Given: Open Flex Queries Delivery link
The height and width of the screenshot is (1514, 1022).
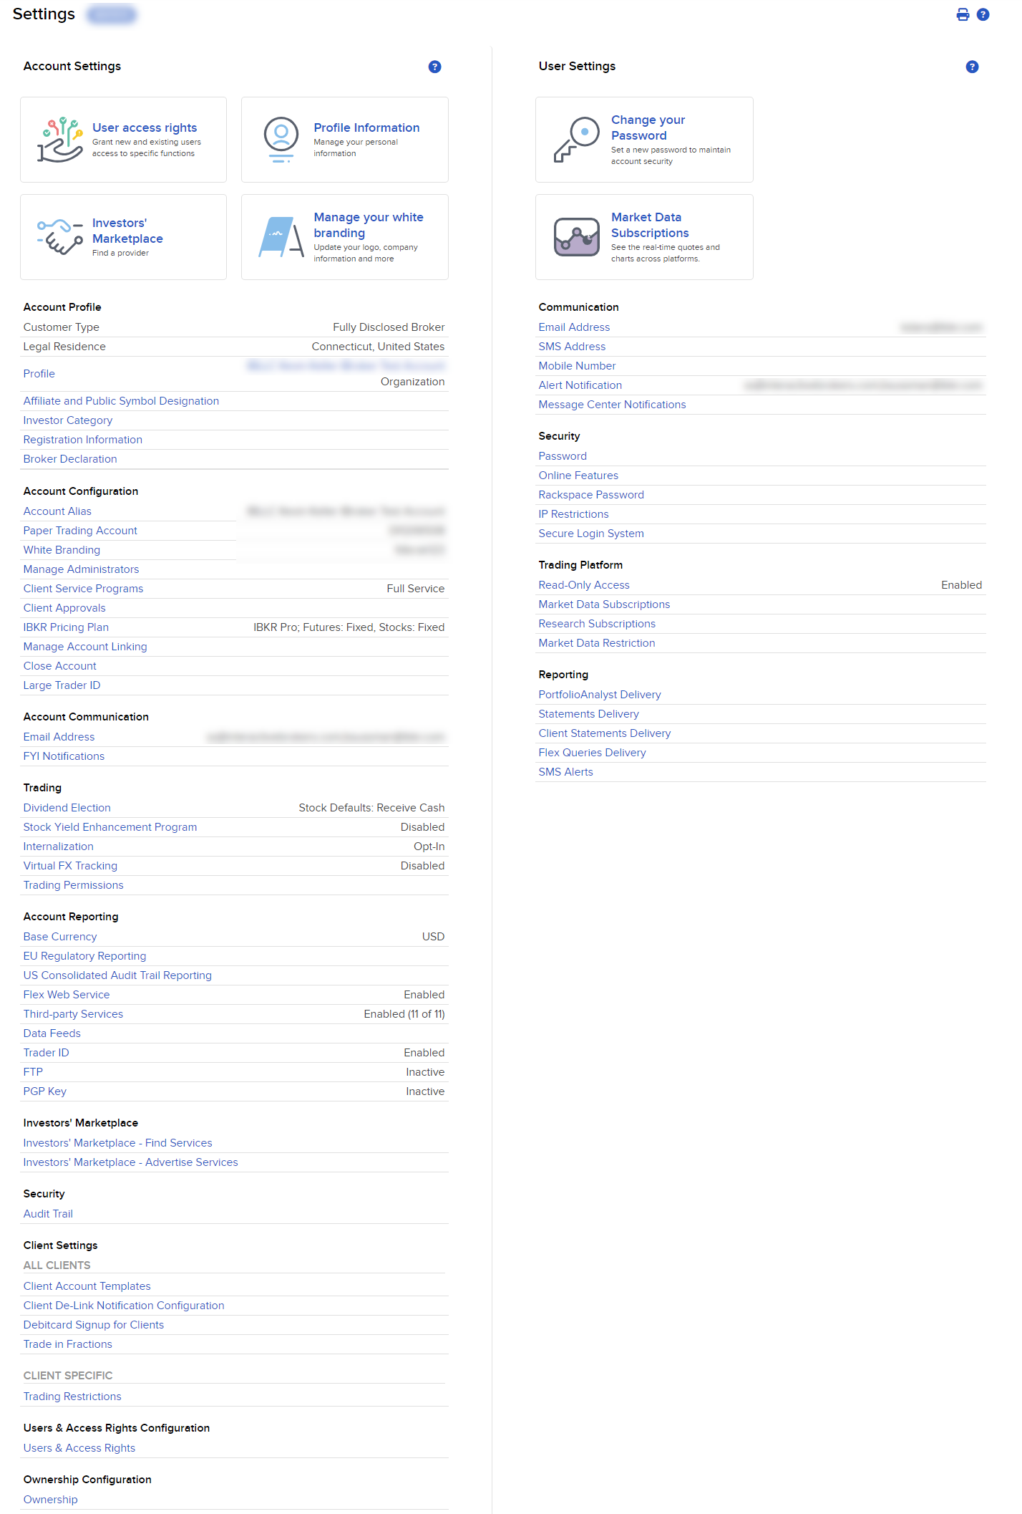Looking at the screenshot, I should (x=592, y=753).
